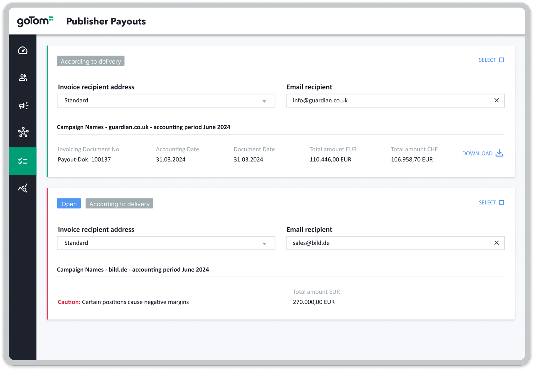
Task: Clear the info@guardian.co.uk email recipient
Action: (x=497, y=101)
